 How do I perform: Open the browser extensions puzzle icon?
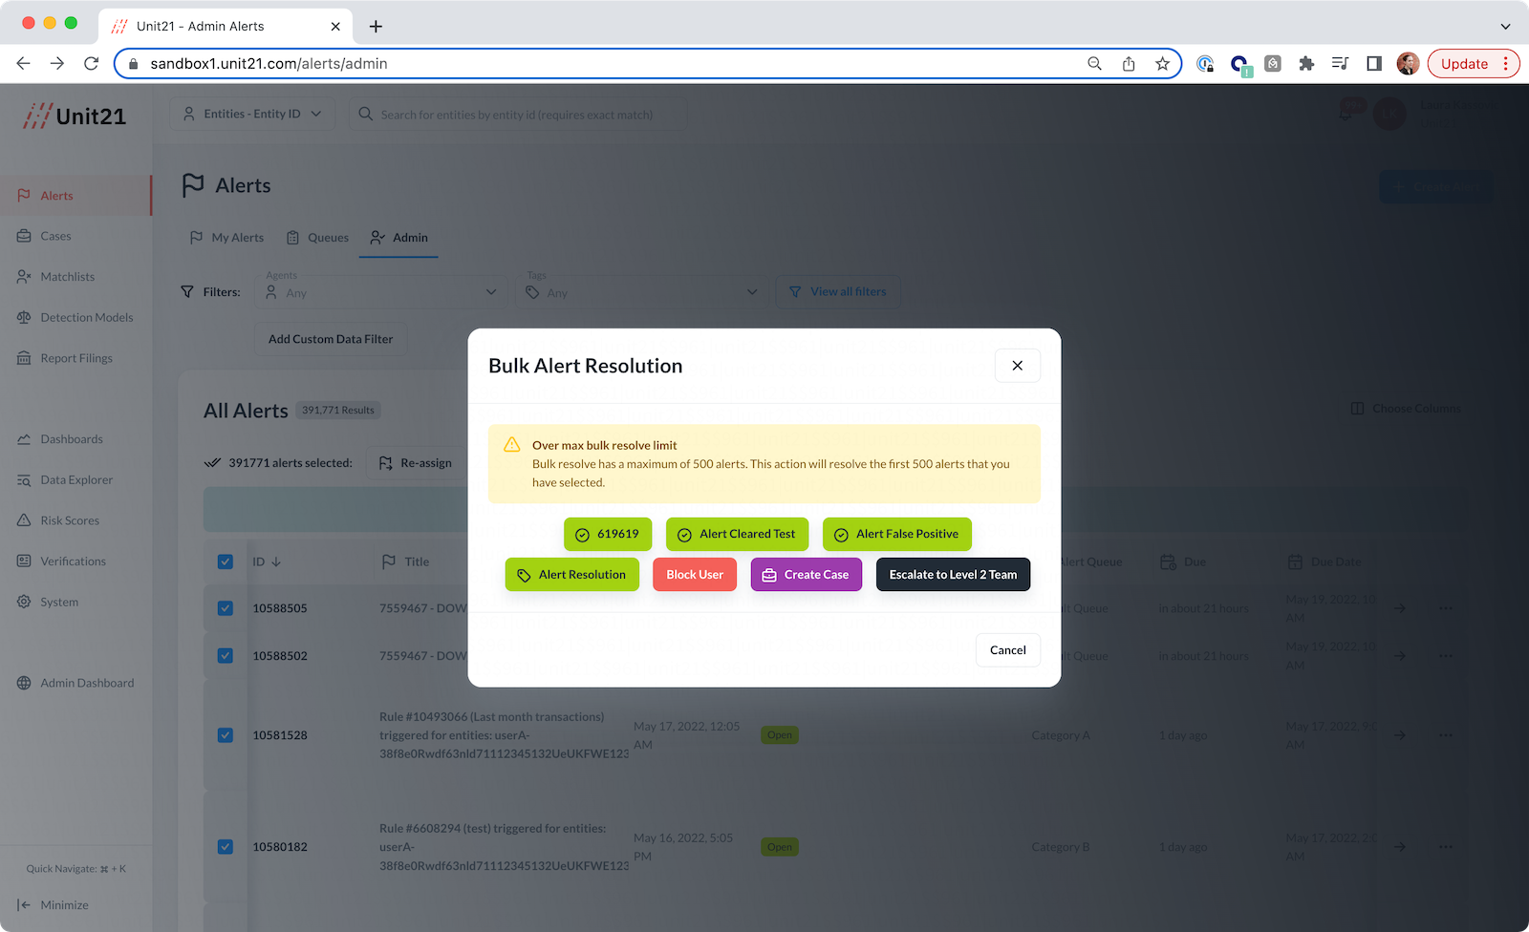point(1306,64)
